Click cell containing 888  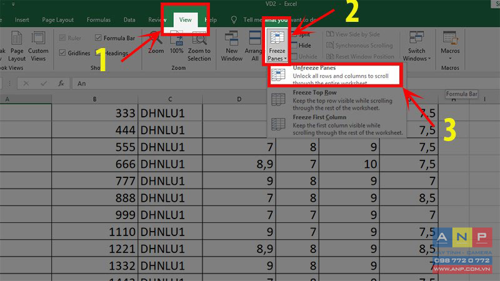point(95,198)
